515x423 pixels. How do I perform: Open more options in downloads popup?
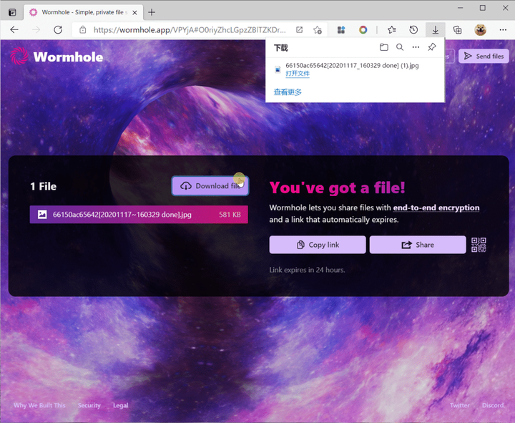tap(416, 47)
